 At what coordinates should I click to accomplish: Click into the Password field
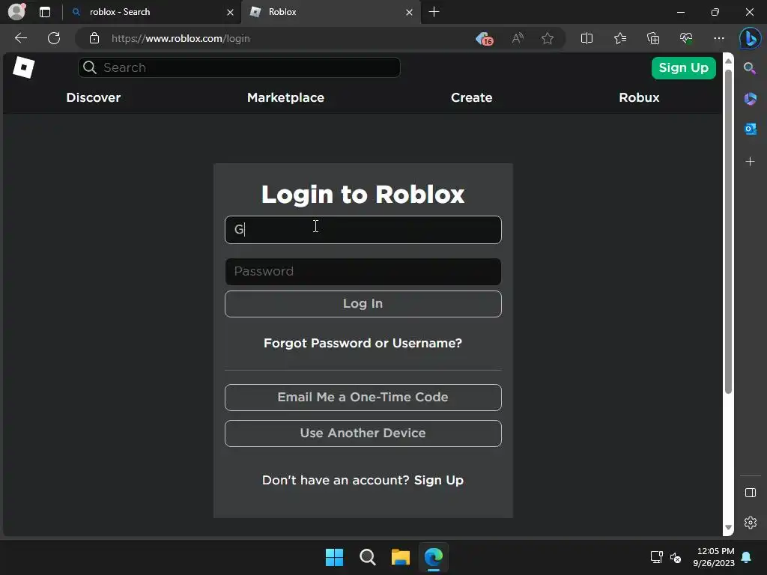(x=363, y=271)
